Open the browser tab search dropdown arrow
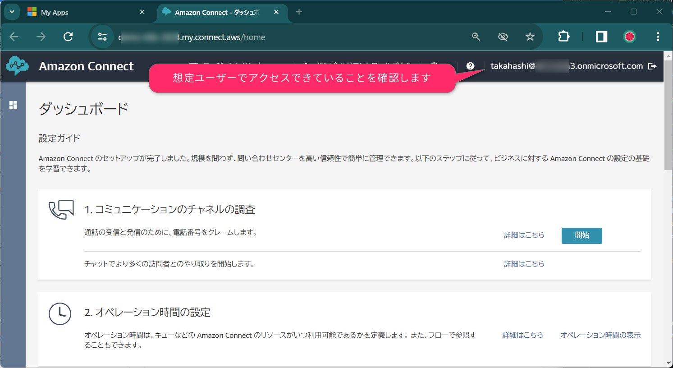Viewport: 673px width, 368px height. [x=12, y=12]
